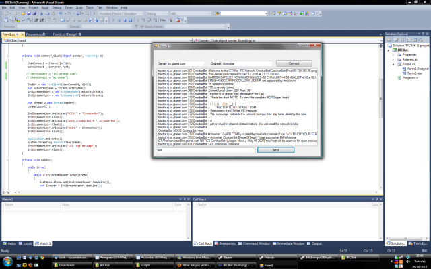
Task: Open the Connect_Click member dropdown
Action: pyautogui.click(x=288, y=40)
